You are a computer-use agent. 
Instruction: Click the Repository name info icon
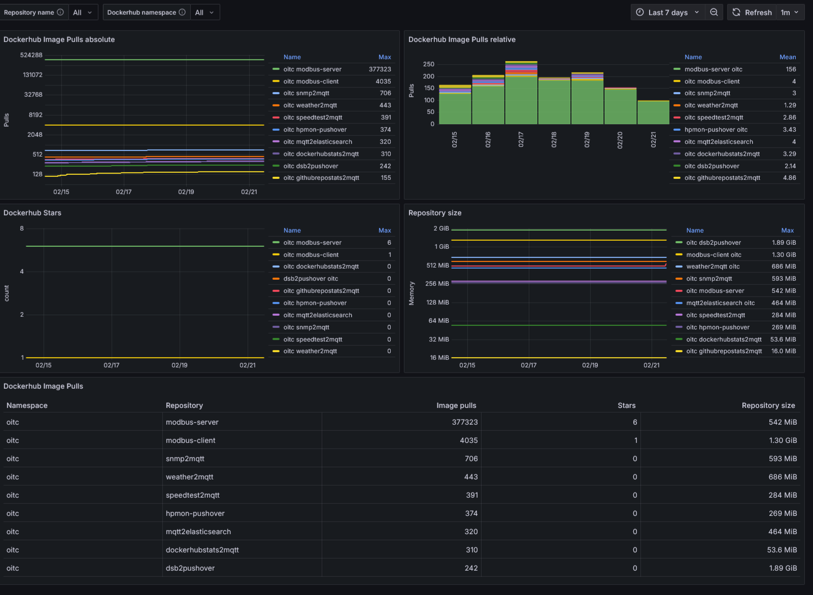pos(60,12)
